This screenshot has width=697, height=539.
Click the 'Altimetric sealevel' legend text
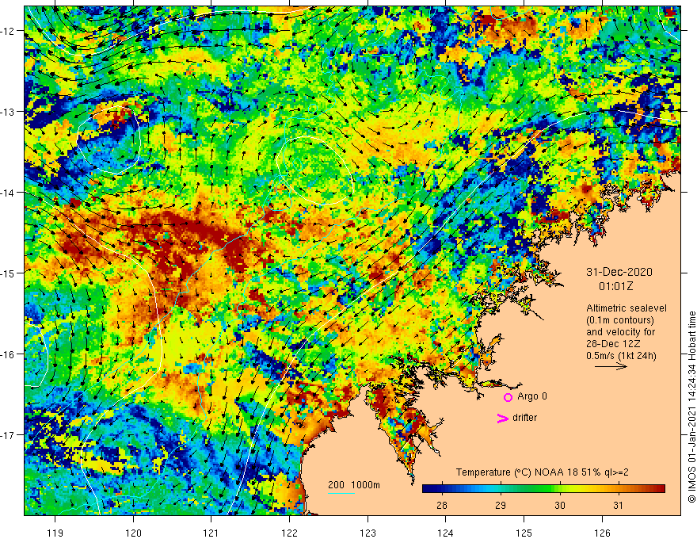pos(627,308)
